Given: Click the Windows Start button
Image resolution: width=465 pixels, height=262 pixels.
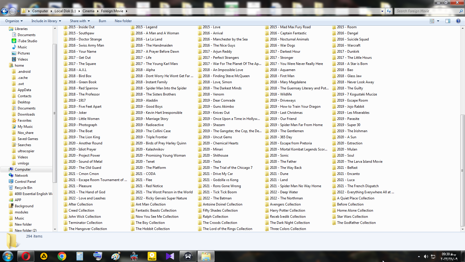Looking at the screenshot, I should pos(8,256).
